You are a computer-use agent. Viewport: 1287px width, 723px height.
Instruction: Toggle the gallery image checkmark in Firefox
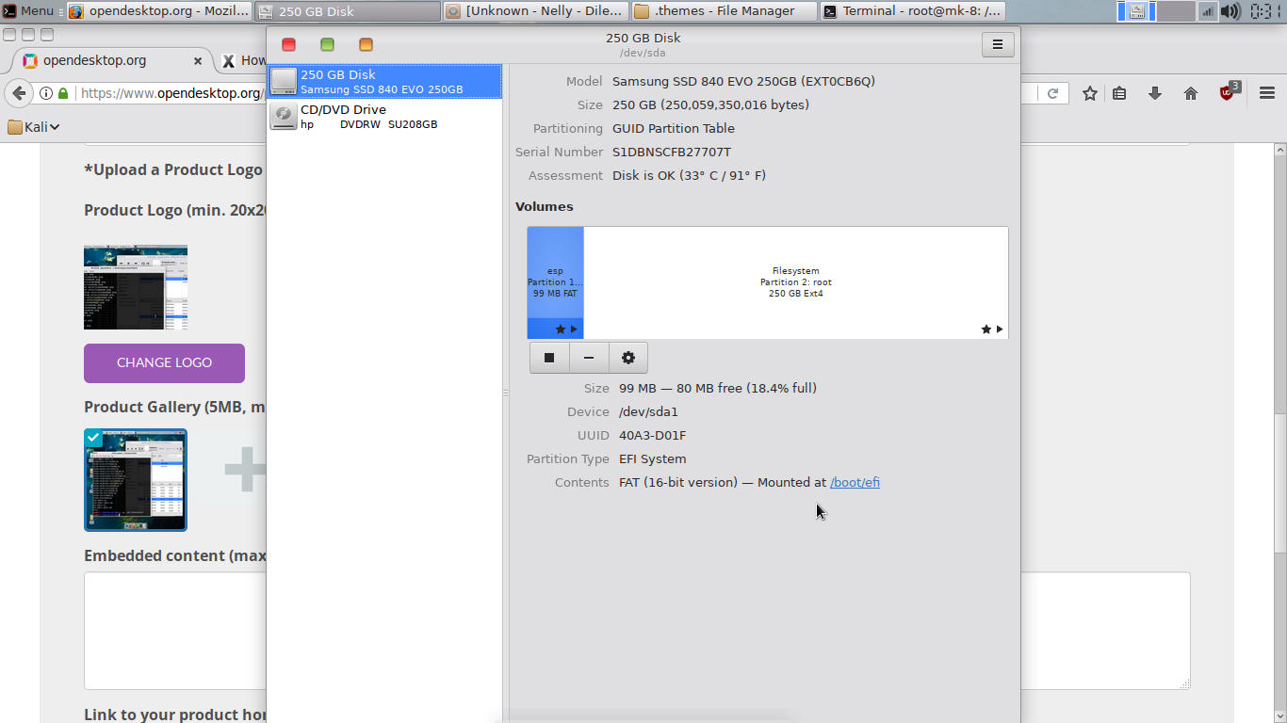[93, 438]
